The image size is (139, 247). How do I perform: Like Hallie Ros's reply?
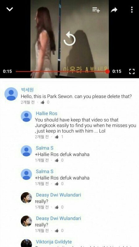[57, 137]
